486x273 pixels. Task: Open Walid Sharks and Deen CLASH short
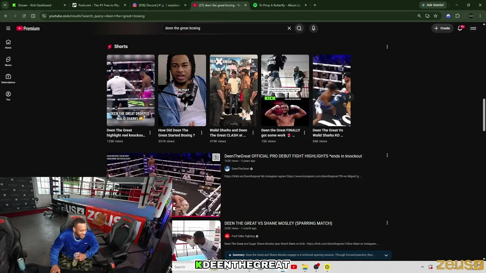234,90
